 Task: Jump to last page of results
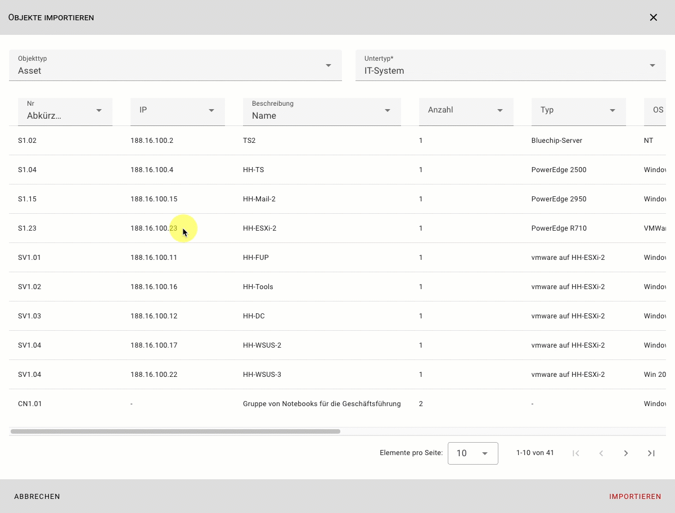tap(651, 453)
